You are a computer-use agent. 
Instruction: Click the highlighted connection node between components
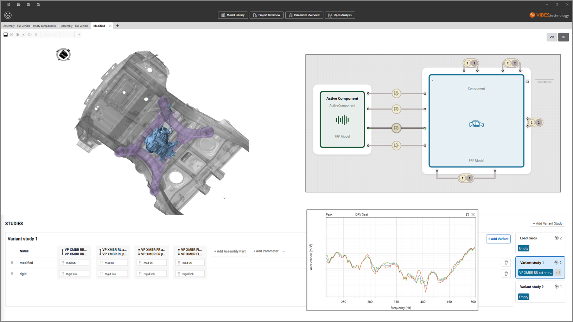(396, 128)
